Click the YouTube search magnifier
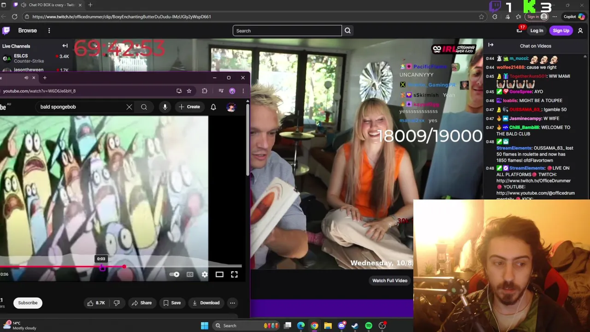Viewport: 590px width, 332px height. [144, 107]
